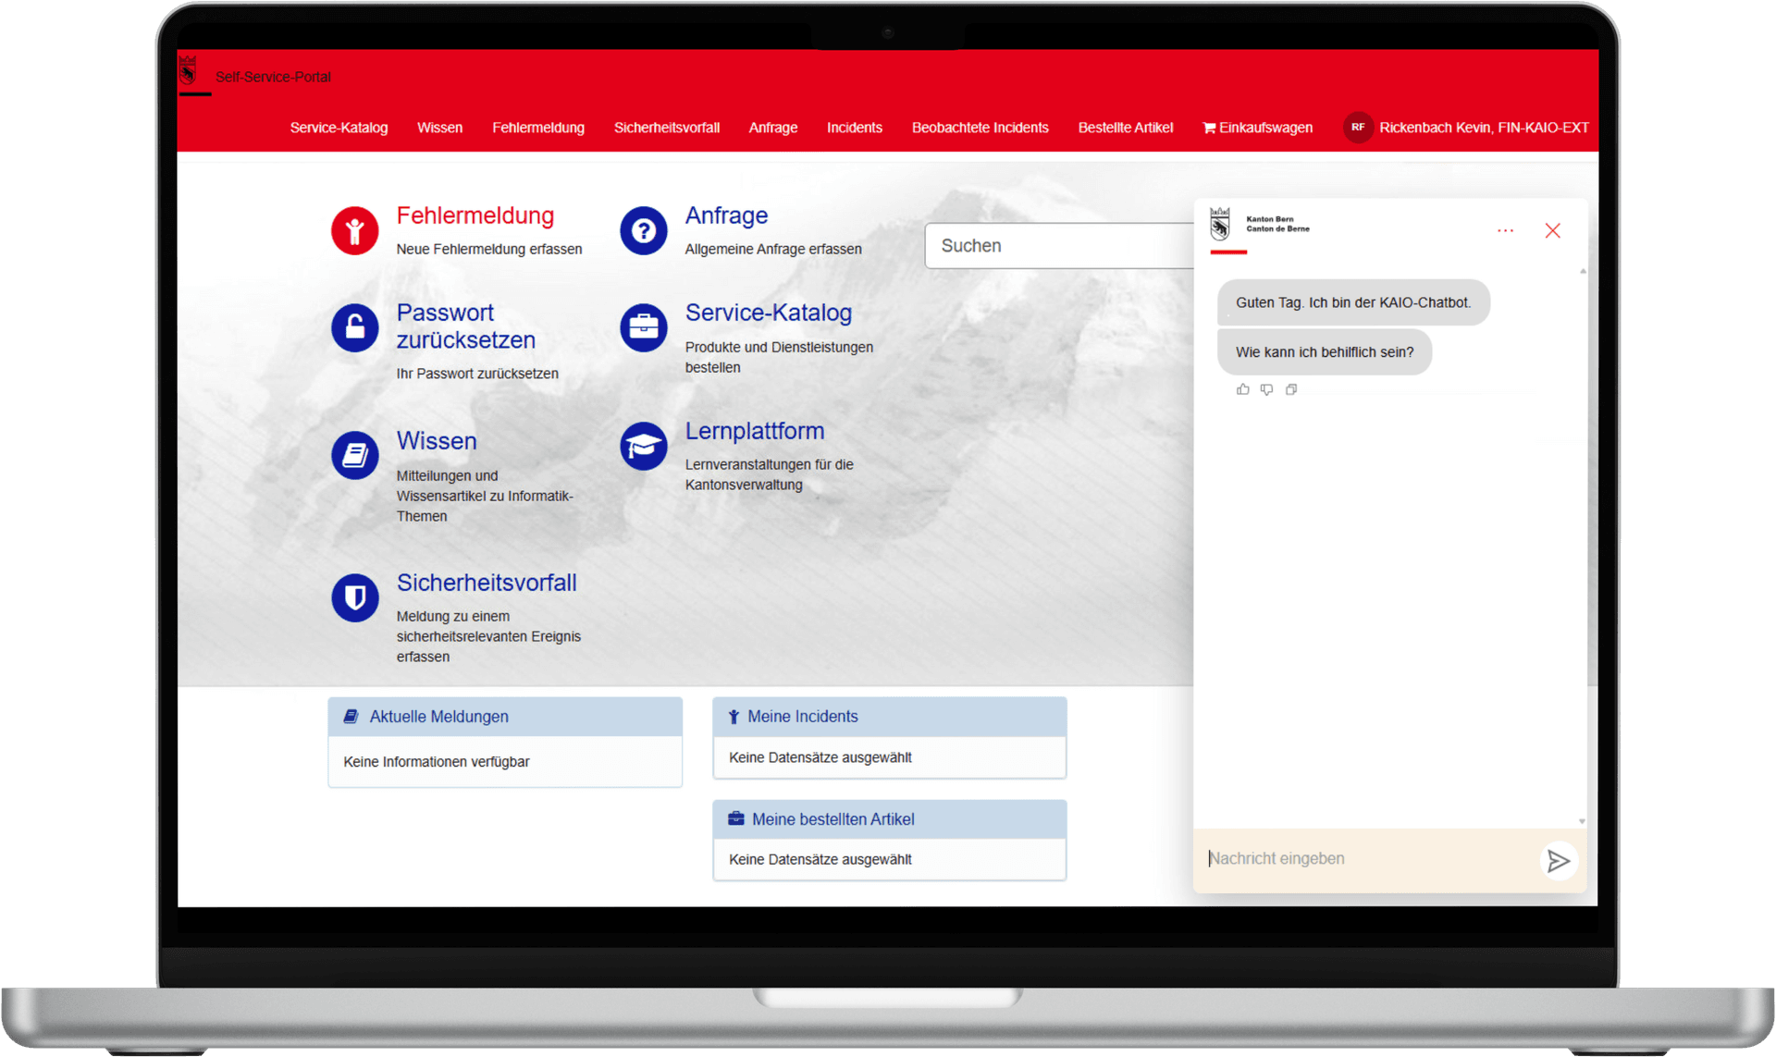Open the Service-Katalog briefcase icon
Viewport: 1776px width, 1057px height.
pyautogui.click(x=643, y=327)
